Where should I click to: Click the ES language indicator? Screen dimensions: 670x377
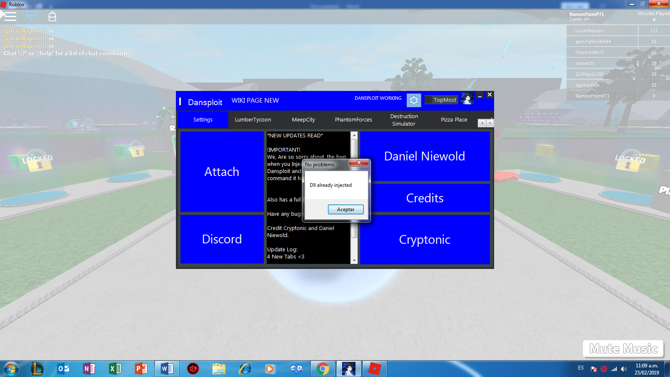(581, 368)
